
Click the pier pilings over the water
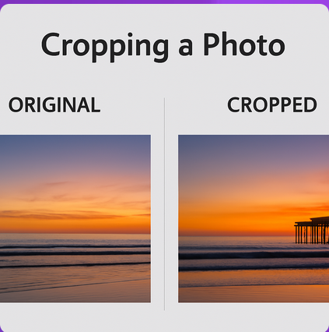click(x=312, y=235)
